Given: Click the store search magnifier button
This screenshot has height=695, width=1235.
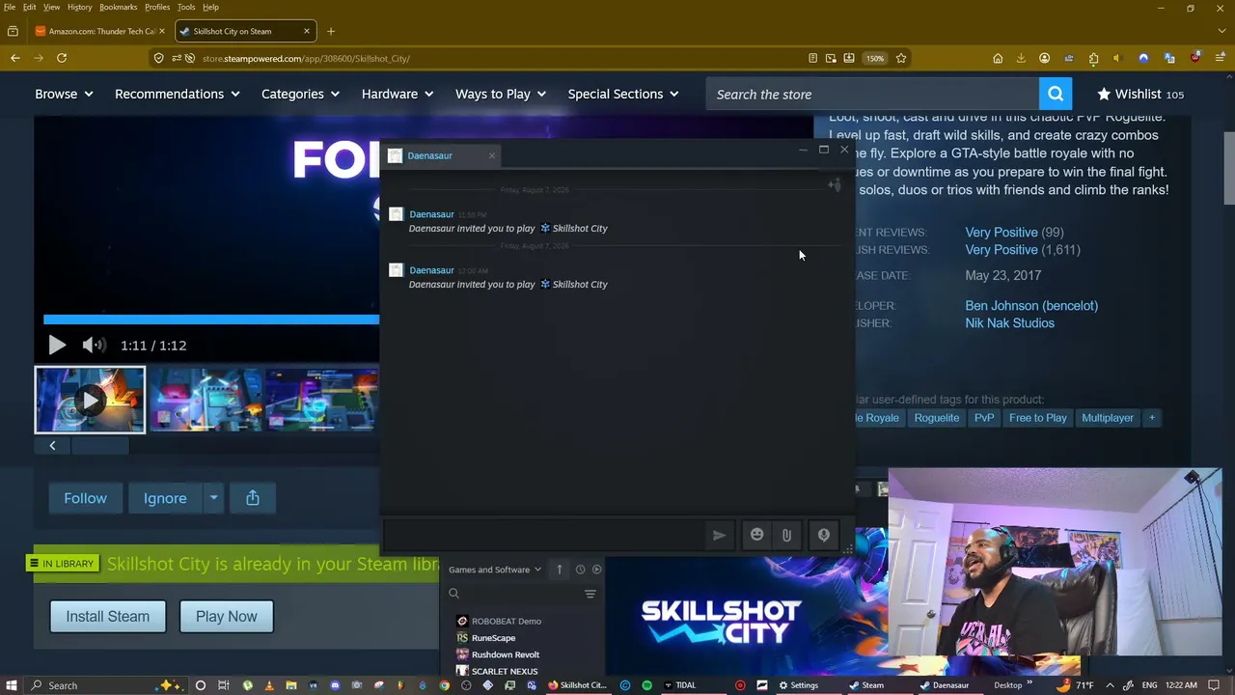Looking at the screenshot, I should (1056, 94).
